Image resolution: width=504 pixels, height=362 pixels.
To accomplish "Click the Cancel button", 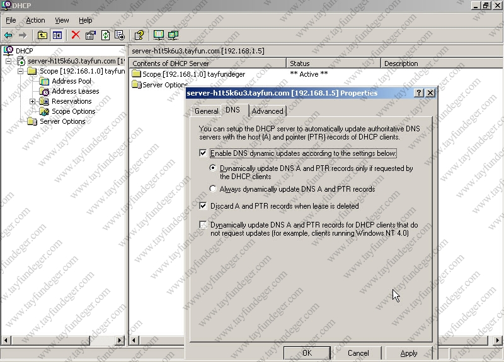I will pyautogui.click(x=358, y=353).
